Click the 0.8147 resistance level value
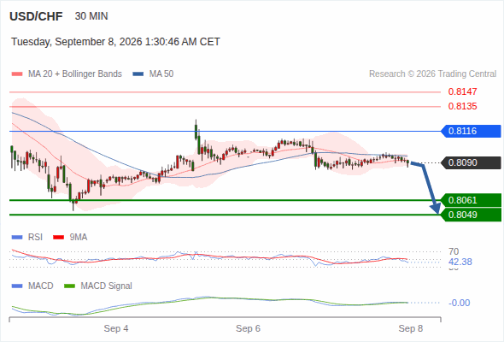 tap(462, 91)
